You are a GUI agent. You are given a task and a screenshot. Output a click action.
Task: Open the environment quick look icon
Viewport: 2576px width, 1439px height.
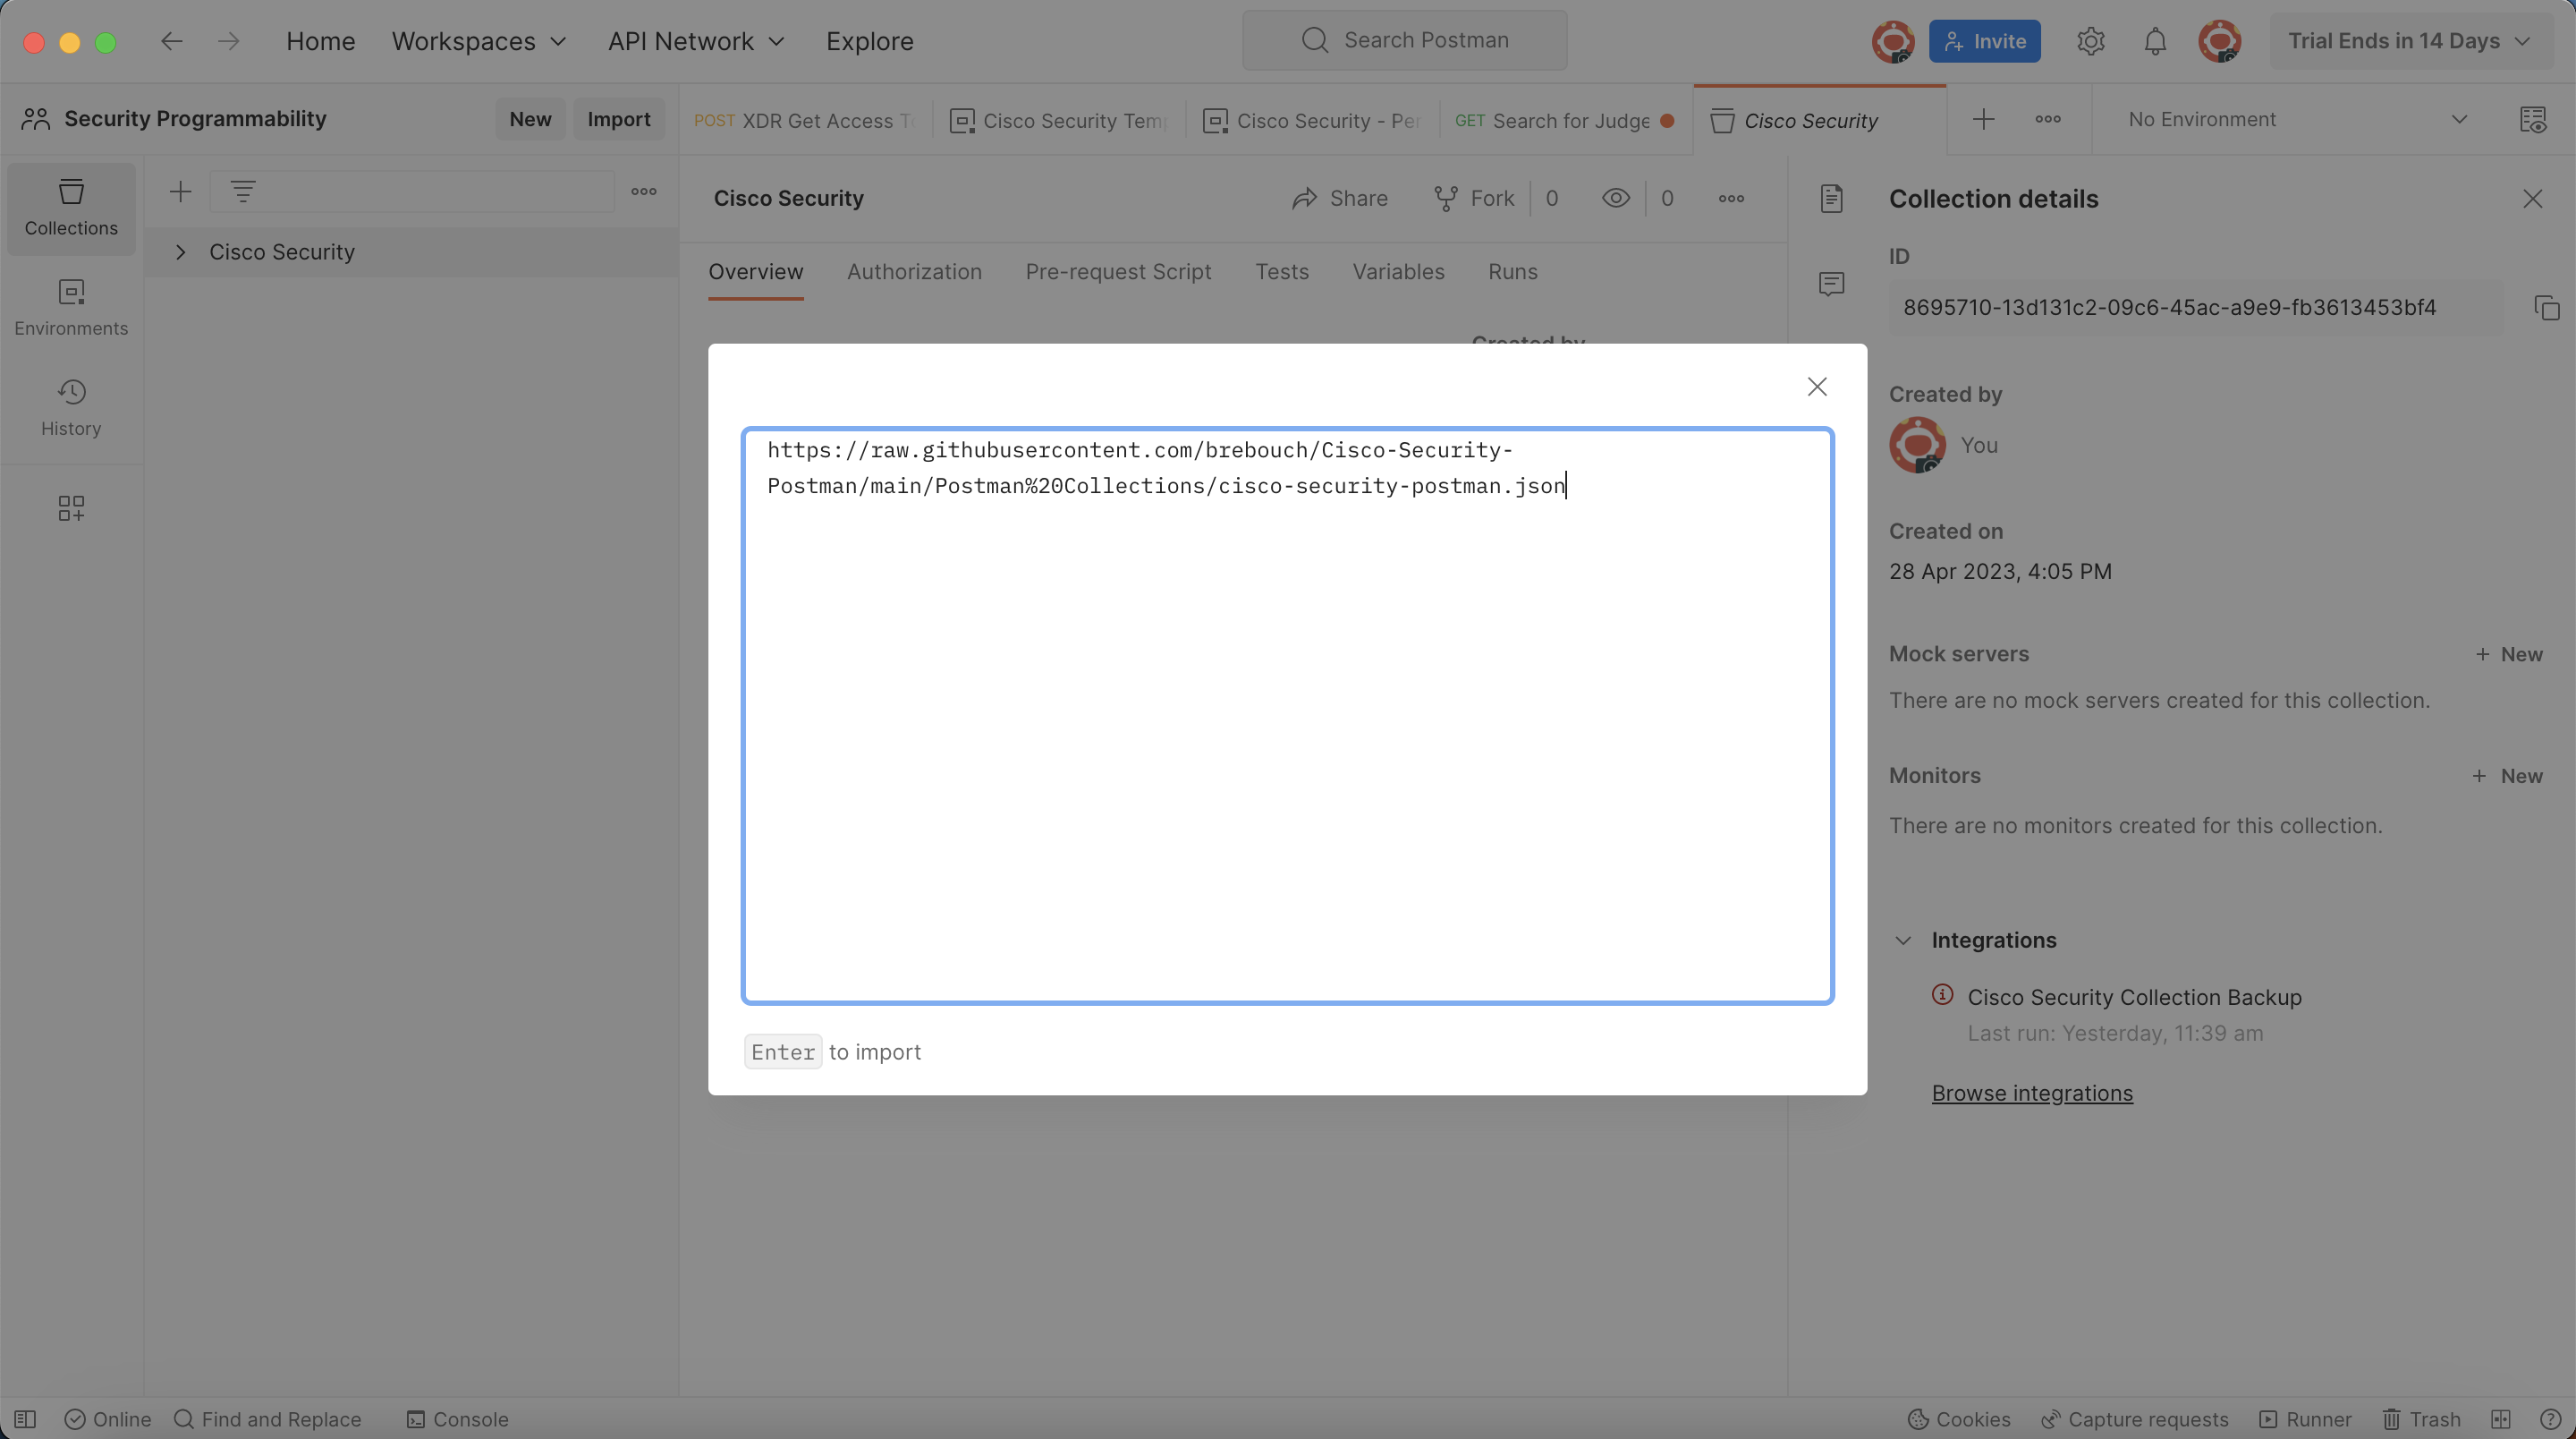click(2532, 119)
